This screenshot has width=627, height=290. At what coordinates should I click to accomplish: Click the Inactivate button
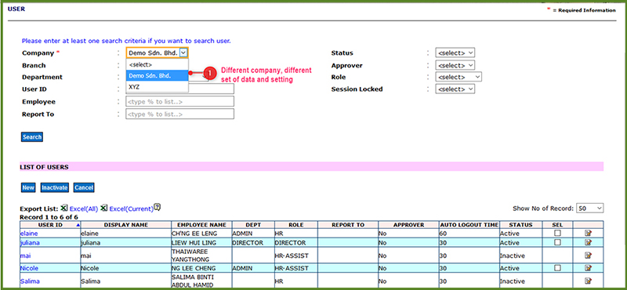point(55,187)
